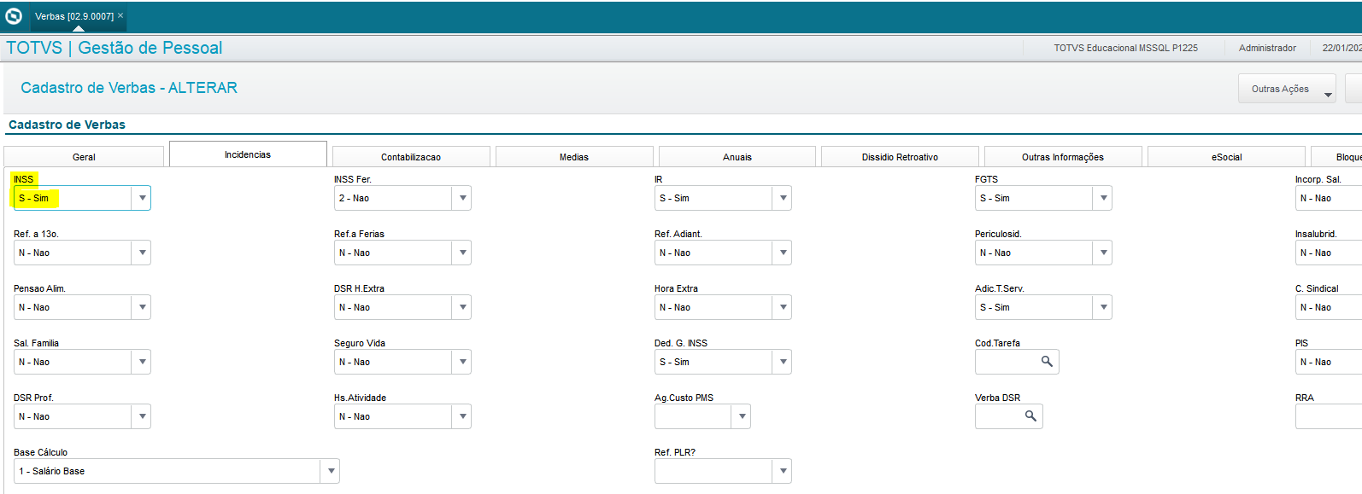Click the Cadastro de Verbas - ALTERAR title

coord(129,88)
